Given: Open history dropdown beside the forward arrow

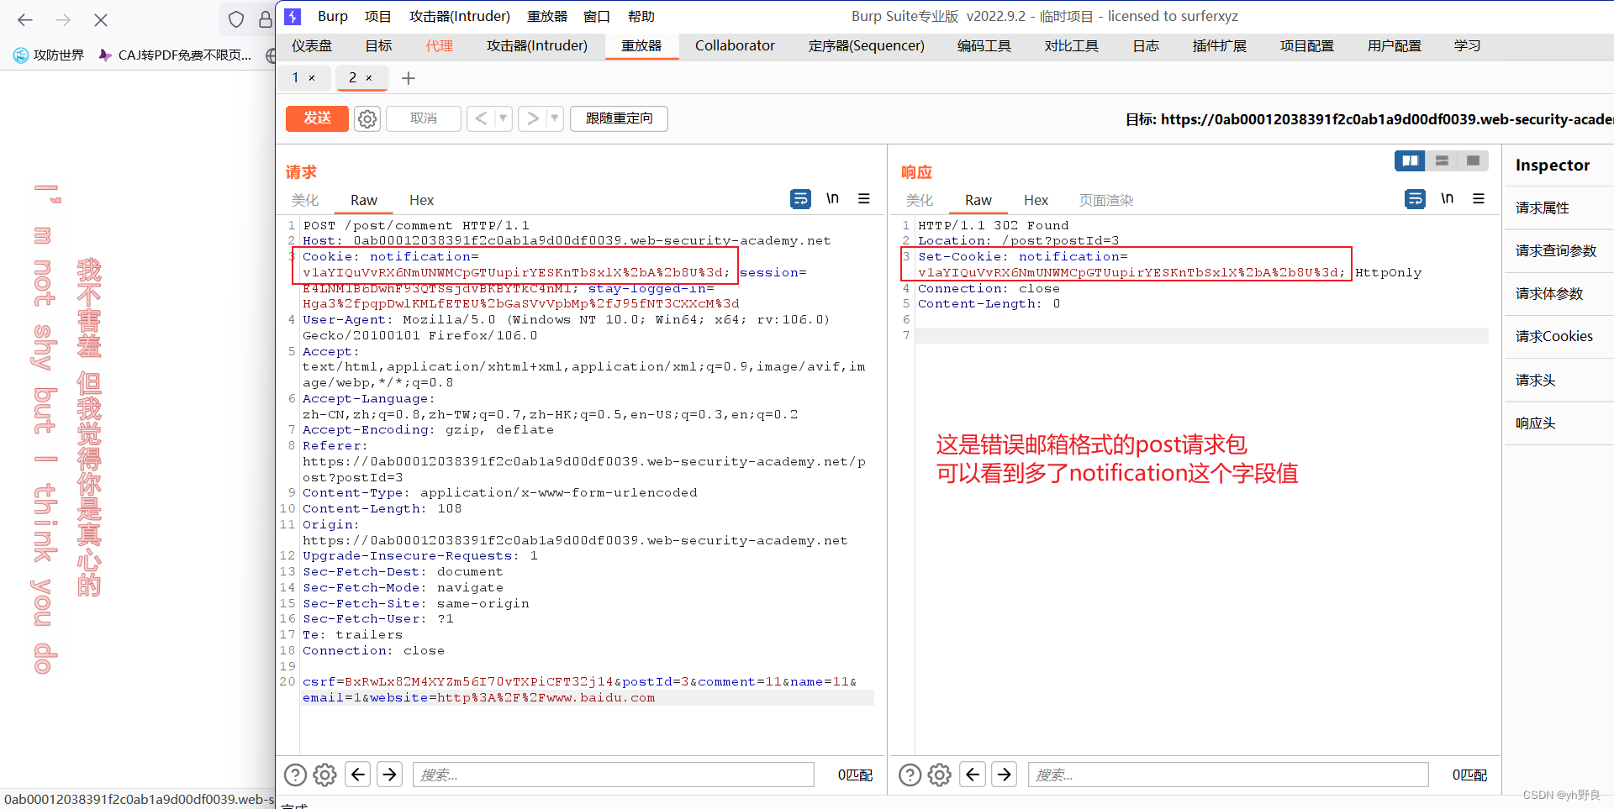Looking at the screenshot, I should click(x=555, y=118).
